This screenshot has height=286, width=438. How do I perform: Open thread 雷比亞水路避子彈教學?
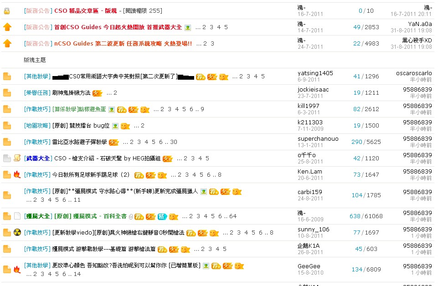(x=79, y=142)
